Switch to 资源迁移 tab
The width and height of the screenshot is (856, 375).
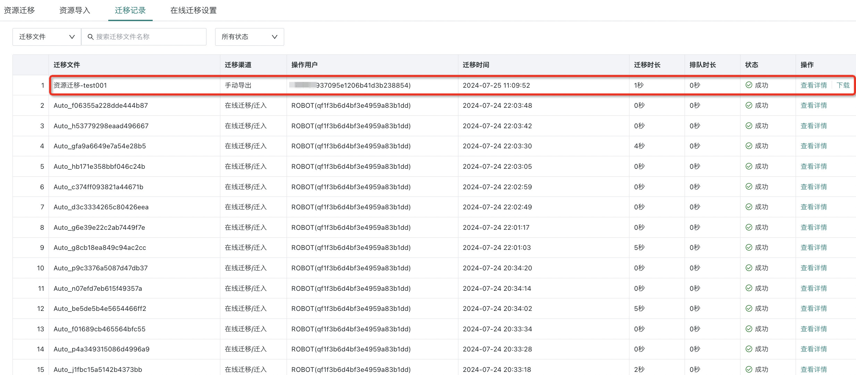[x=19, y=10]
